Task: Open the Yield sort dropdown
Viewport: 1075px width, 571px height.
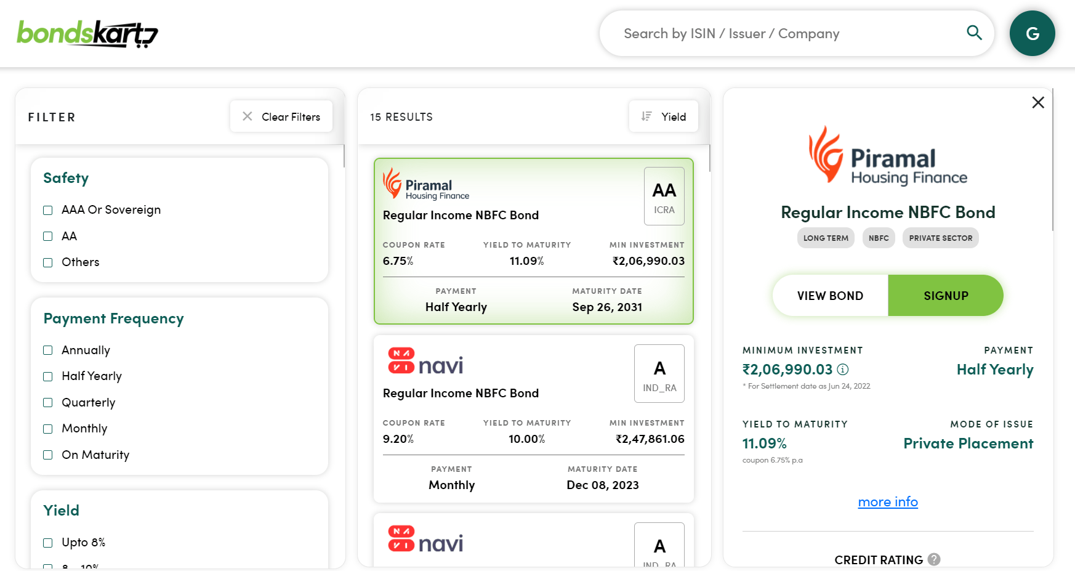Action: click(x=663, y=116)
